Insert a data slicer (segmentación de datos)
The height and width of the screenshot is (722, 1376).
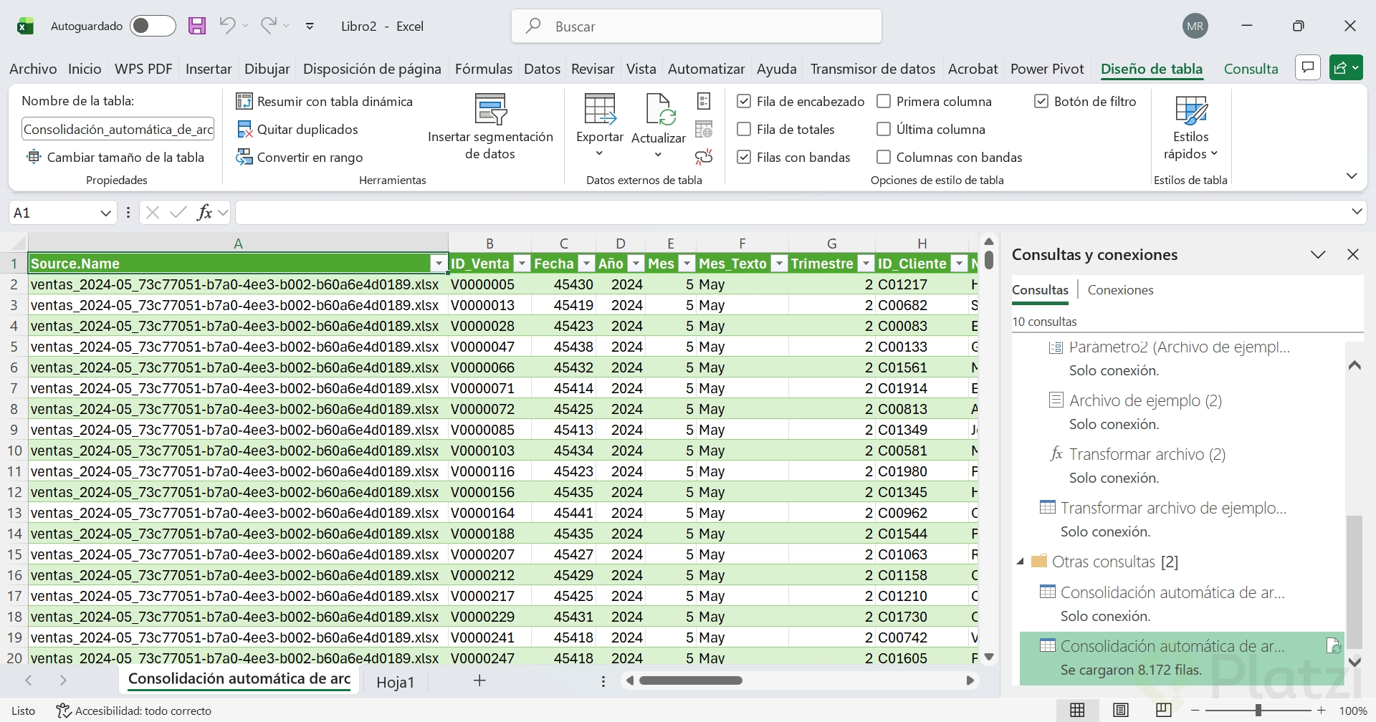[490, 126]
